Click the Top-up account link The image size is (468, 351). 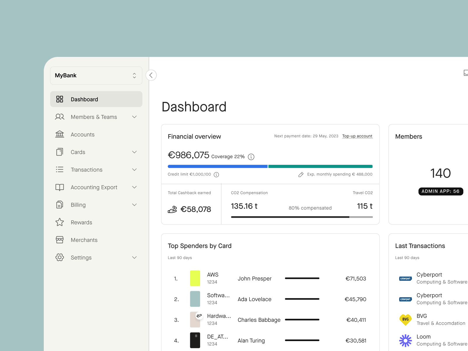357,136
